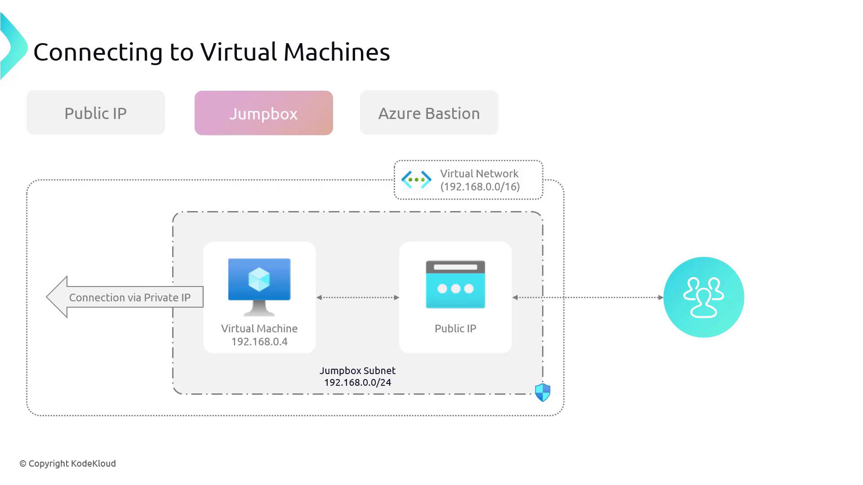Click dotted arrow between VM and Public IP
This screenshot has width=863, height=485.
tap(357, 297)
